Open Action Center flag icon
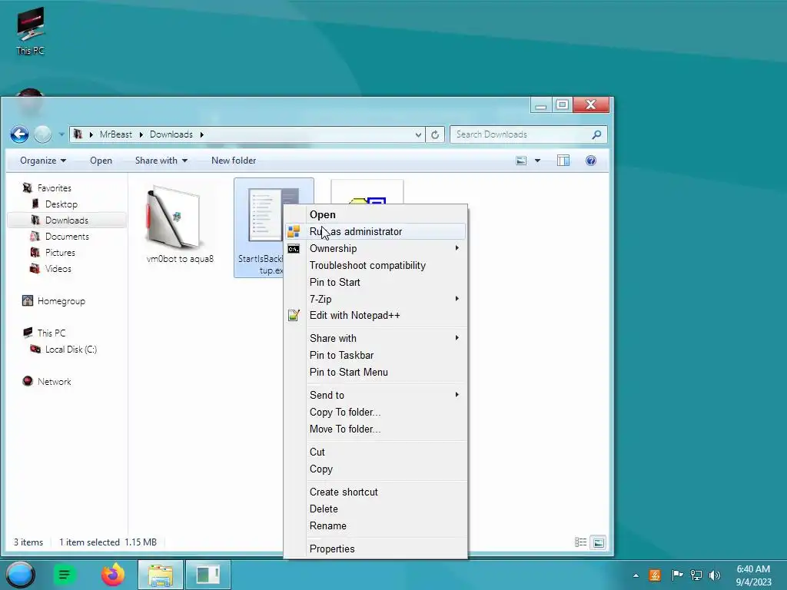This screenshot has height=590, width=787. tap(676, 575)
